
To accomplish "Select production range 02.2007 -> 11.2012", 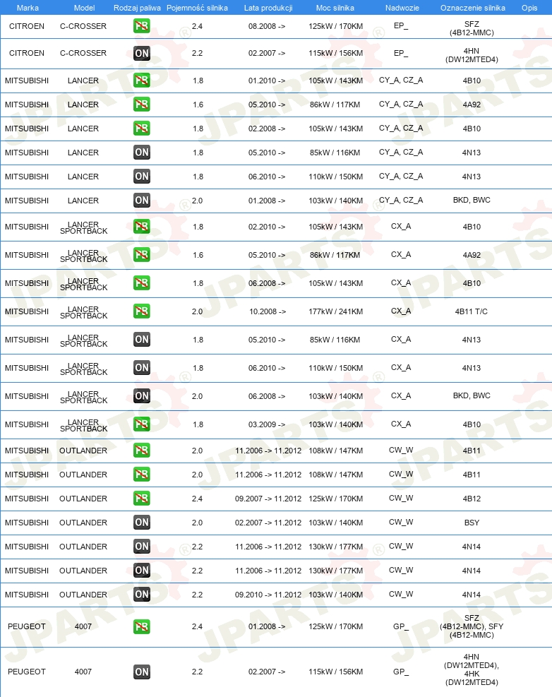I will point(268,523).
